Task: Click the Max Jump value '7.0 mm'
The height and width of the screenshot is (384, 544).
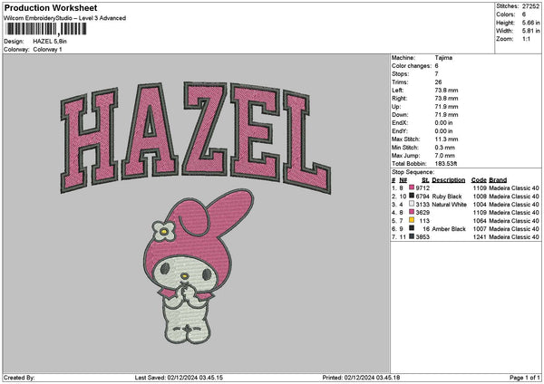Action: coord(445,155)
